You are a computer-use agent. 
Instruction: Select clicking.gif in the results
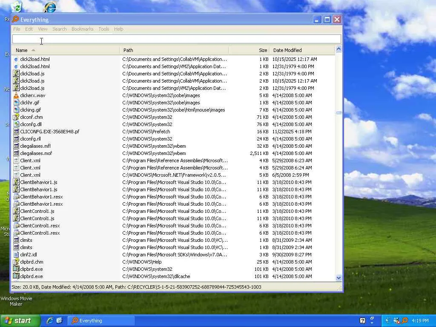[31, 110]
